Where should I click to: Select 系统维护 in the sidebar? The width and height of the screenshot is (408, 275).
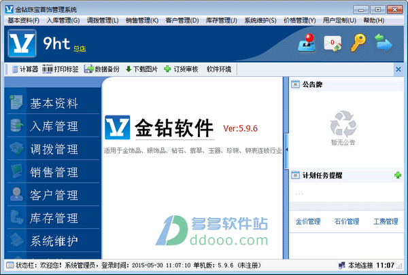pos(53,240)
